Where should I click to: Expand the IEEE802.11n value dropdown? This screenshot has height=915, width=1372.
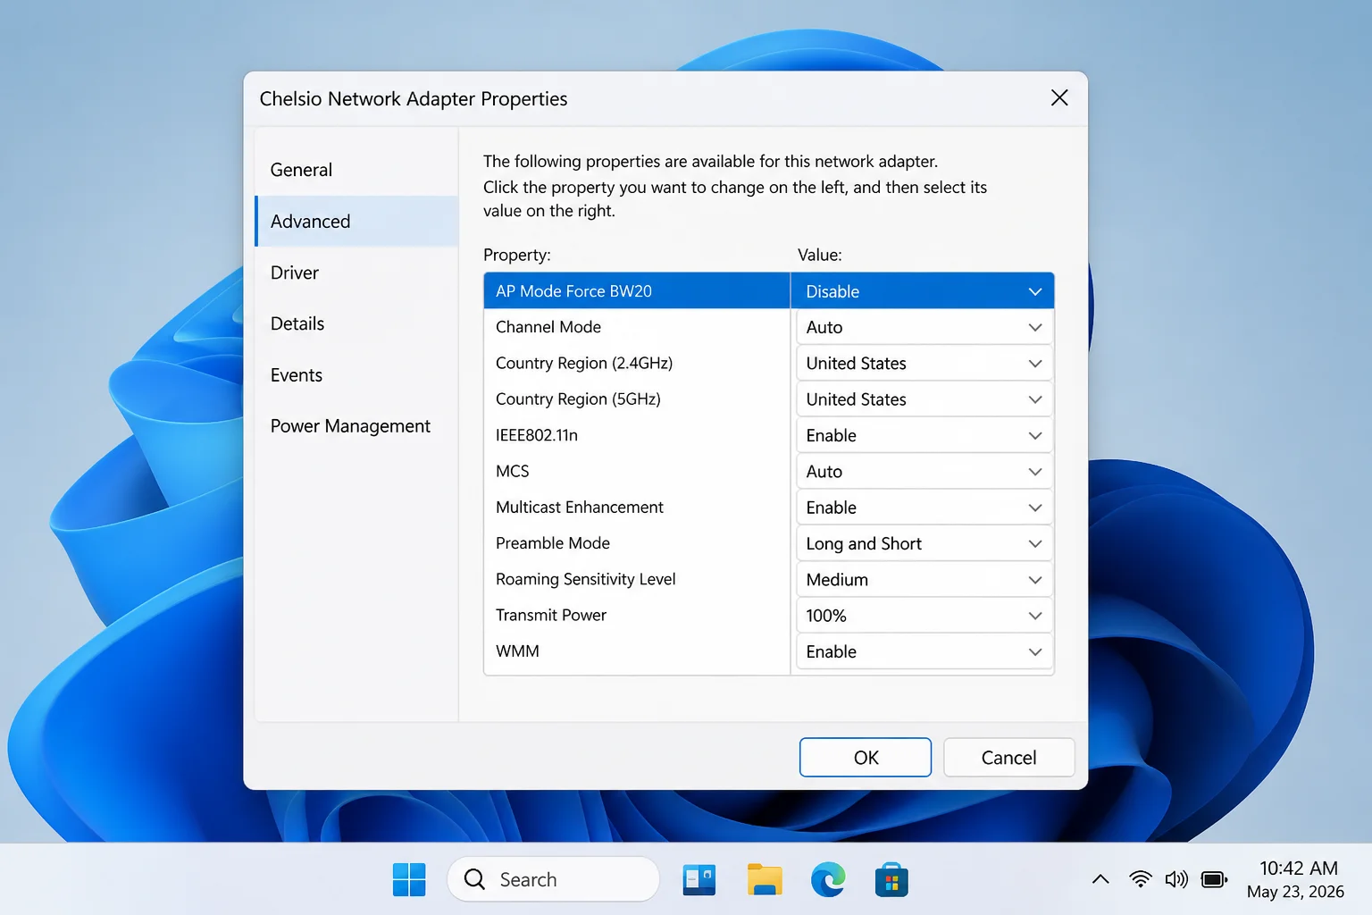[x=924, y=435]
